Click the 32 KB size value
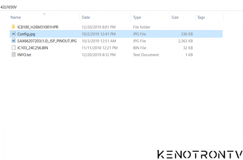 [x=188, y=48]
